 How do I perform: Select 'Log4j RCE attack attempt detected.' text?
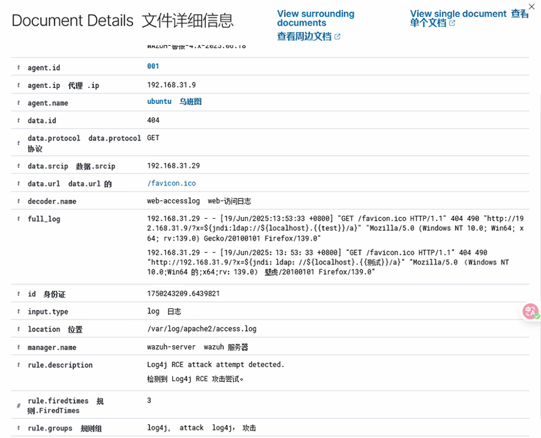216,365
